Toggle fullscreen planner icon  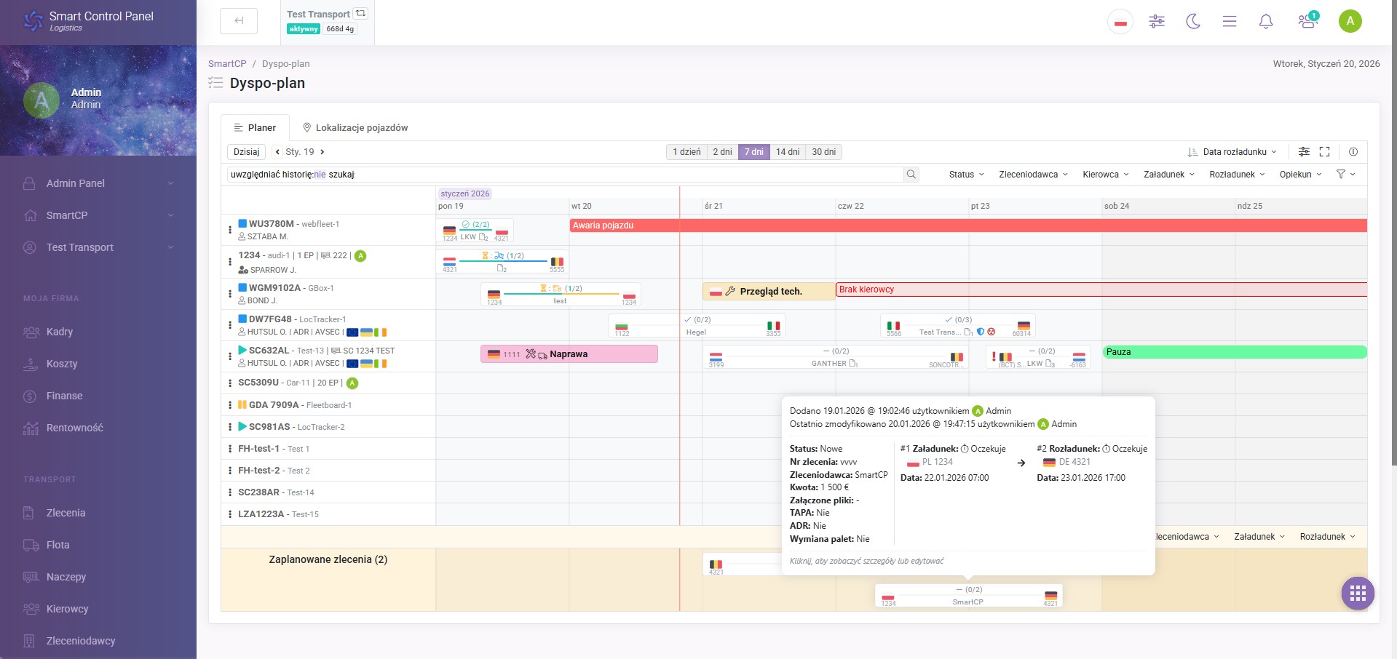point(1325,152)
